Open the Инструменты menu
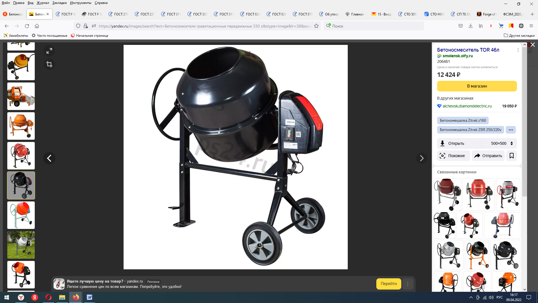Screen dimensions: 538x303 [x=81, y=3]
